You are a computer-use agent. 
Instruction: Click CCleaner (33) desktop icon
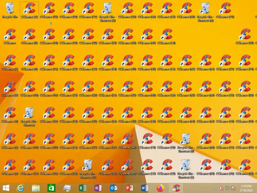[x=107, y=36]
